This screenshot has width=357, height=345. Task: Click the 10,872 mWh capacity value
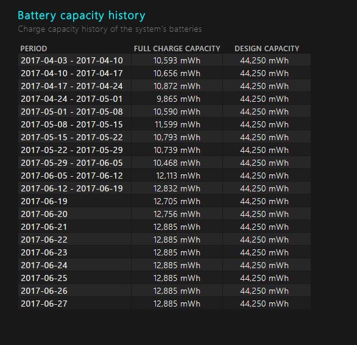177,86
